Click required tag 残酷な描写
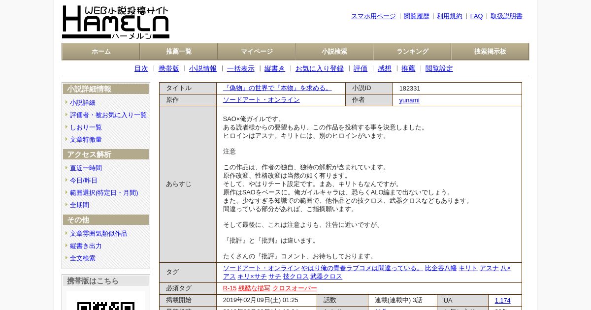 click(254, 288)
